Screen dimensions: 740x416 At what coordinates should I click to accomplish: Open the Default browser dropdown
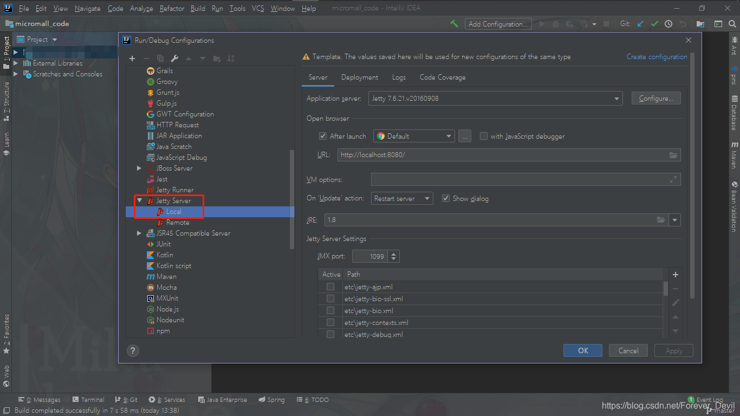pyautogui.click(x=413, y=136)
